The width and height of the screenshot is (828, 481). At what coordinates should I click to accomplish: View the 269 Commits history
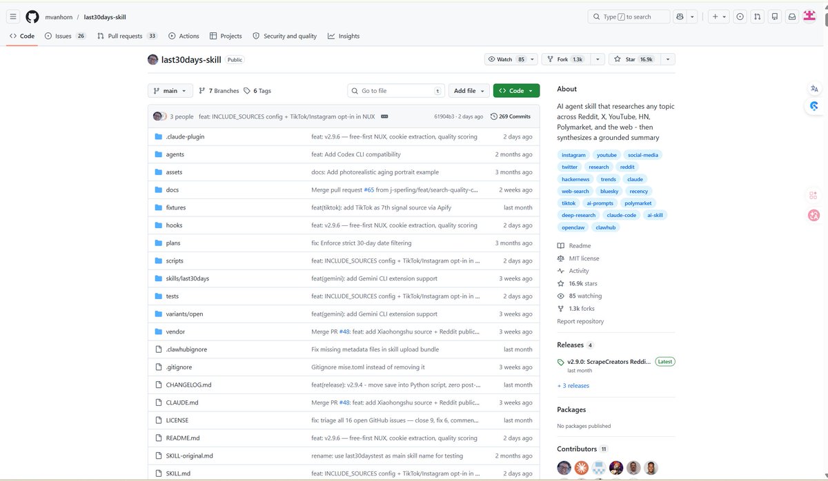coord(511,116)
